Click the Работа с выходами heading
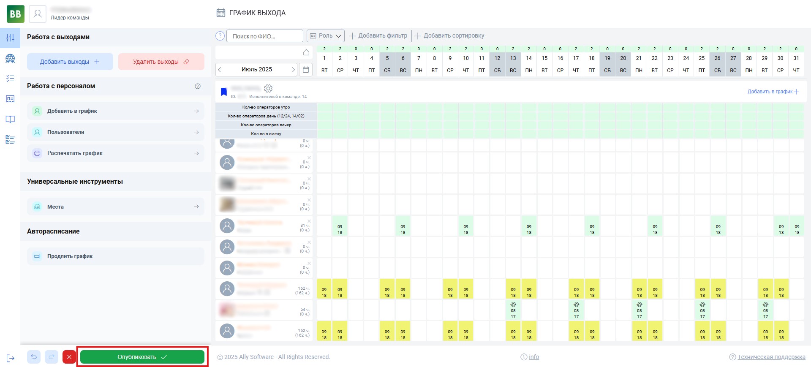This screenshot has width=811, height=367. click(x=58, y=37)
